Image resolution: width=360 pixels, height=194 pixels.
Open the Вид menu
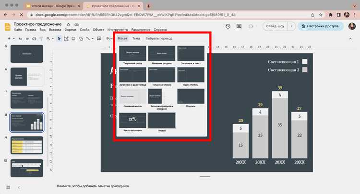click(42, 30)
